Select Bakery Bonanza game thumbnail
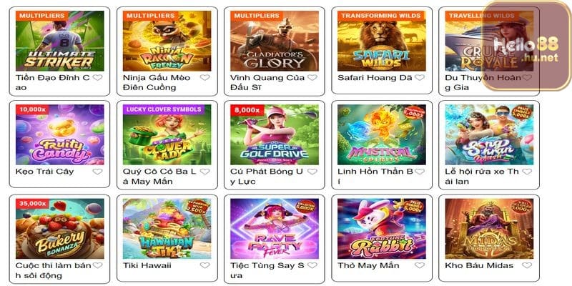The image size is (572, 286). tap(60, 229)
